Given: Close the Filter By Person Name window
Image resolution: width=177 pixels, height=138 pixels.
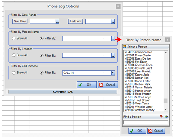Looking at the screenshot, I should [x=167, y=40].
